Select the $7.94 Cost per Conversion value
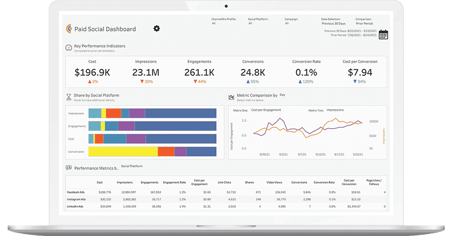Image resolution: width=452 pixels, height=236 pixels. [x=360, y=72]
